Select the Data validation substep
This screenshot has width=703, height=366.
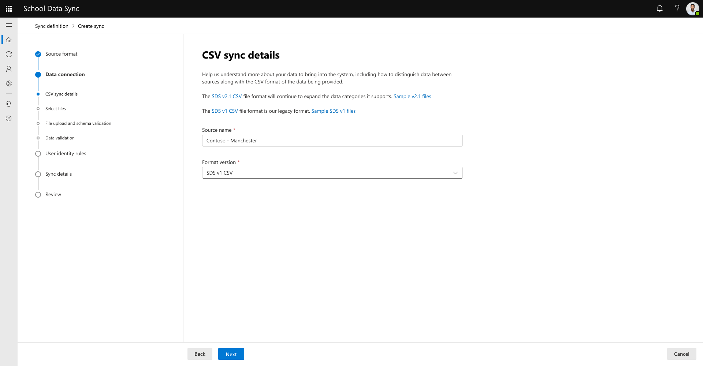click(60, 138)
